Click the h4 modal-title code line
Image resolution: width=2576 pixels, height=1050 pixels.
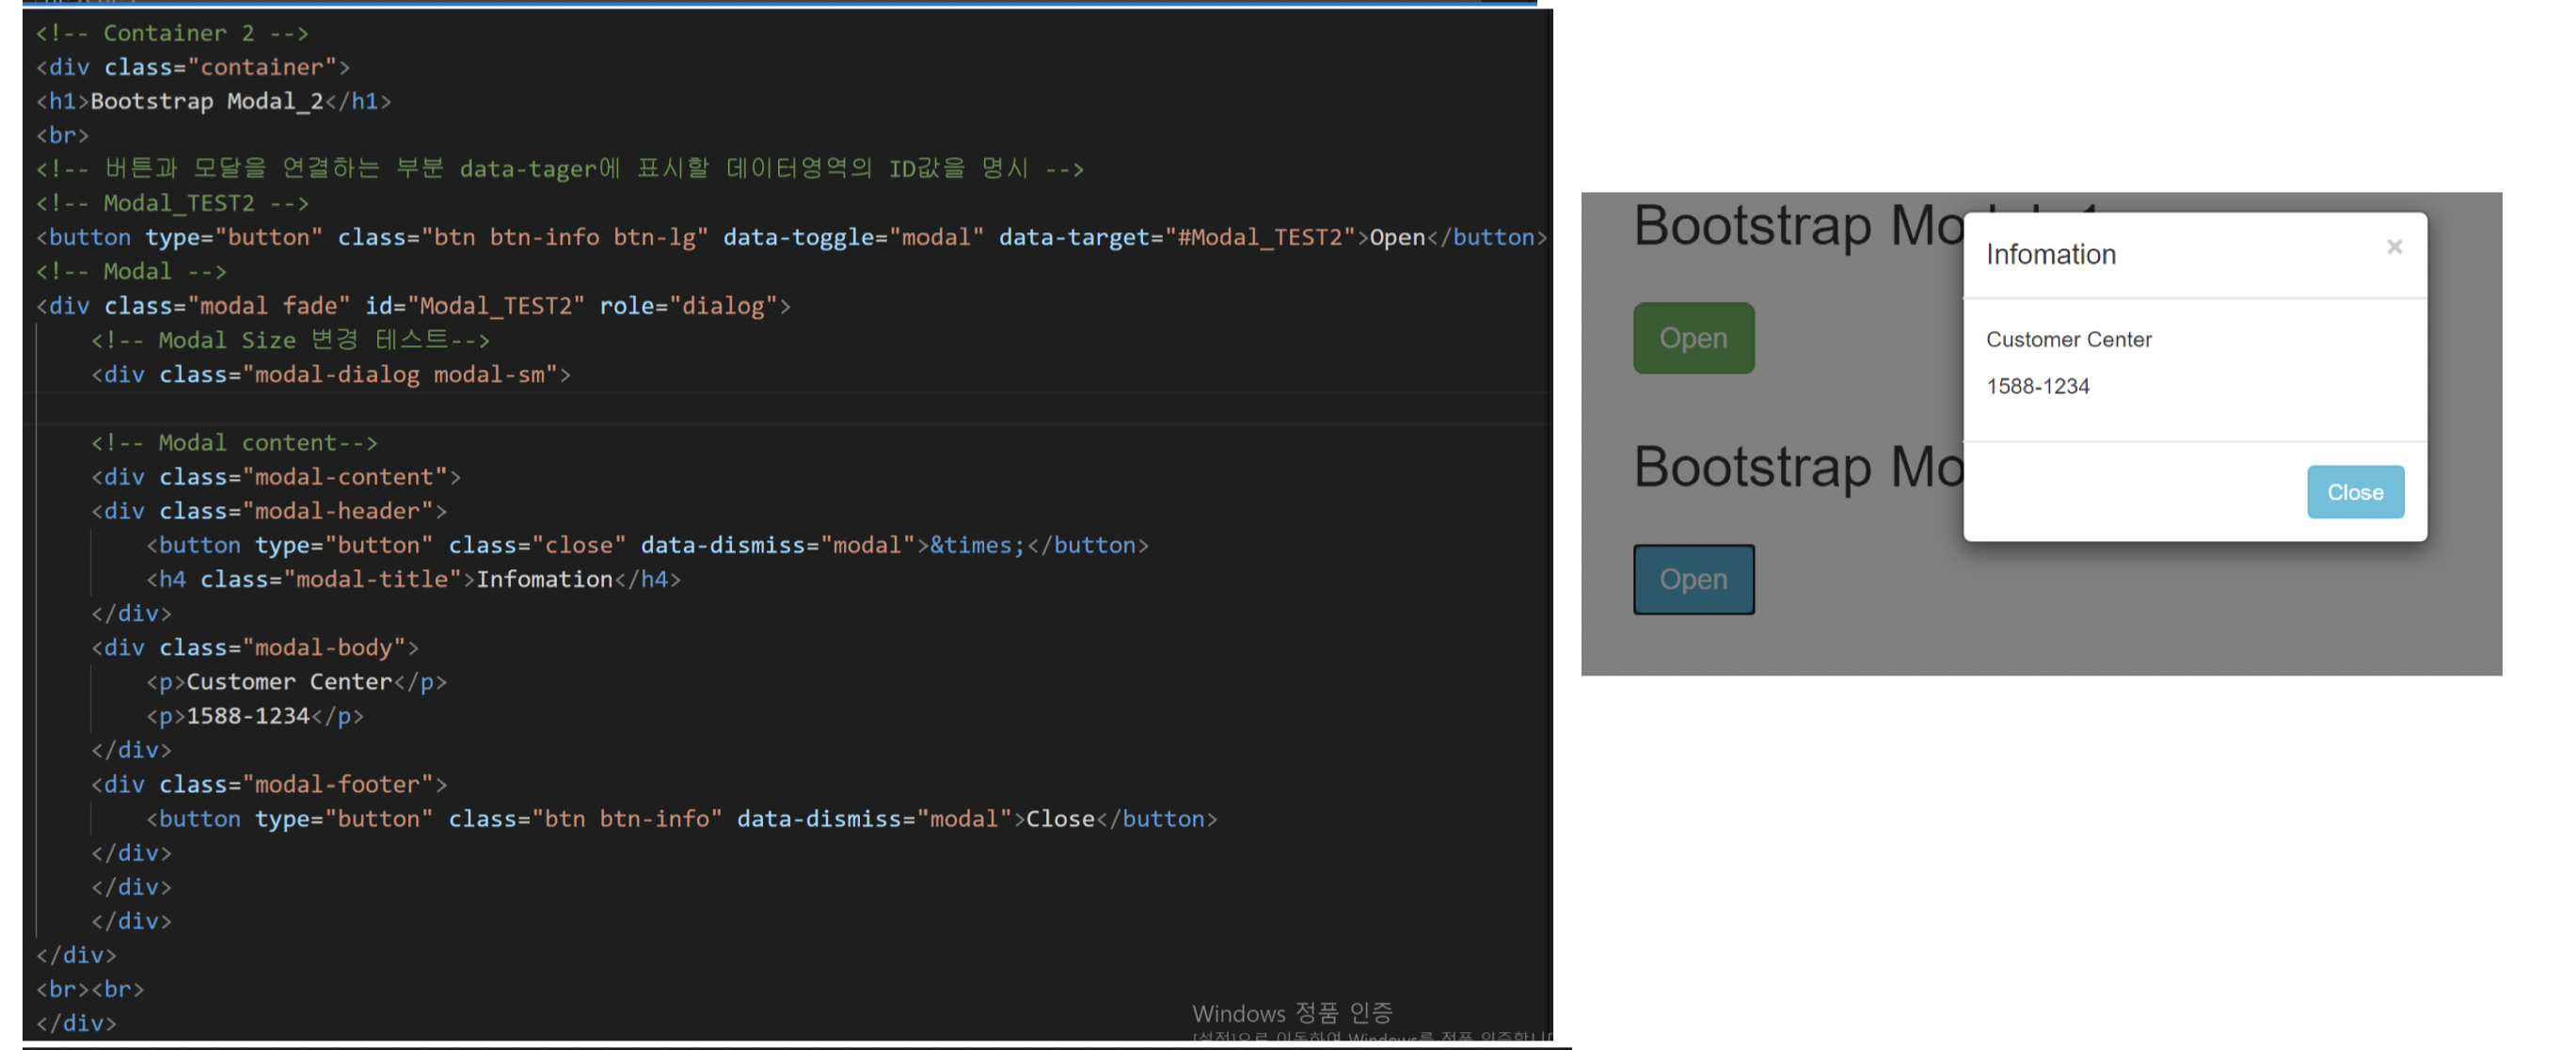(413, 579)
